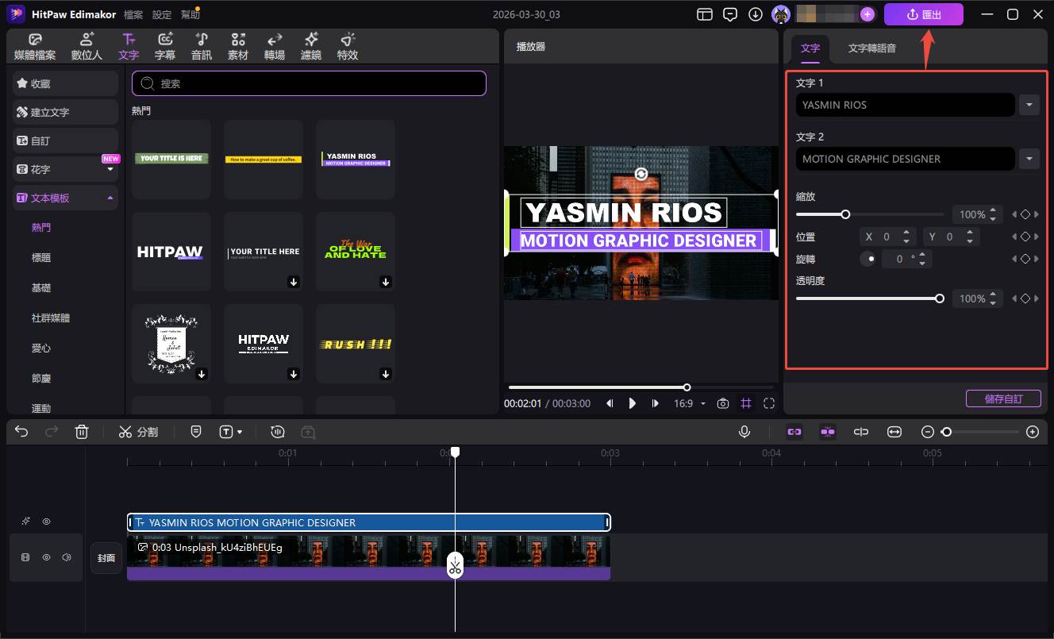Click the 儲存自訂 button

(1002, 398)
